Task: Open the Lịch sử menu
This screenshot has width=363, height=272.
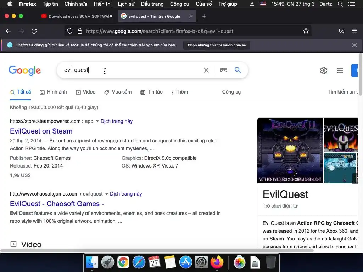Action: [x=126, y=4]
